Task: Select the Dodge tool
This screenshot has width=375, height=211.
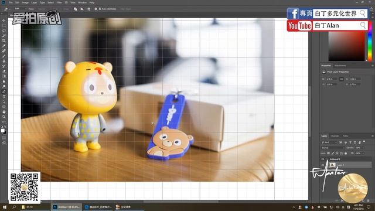Action: click(x=4, y=86)
